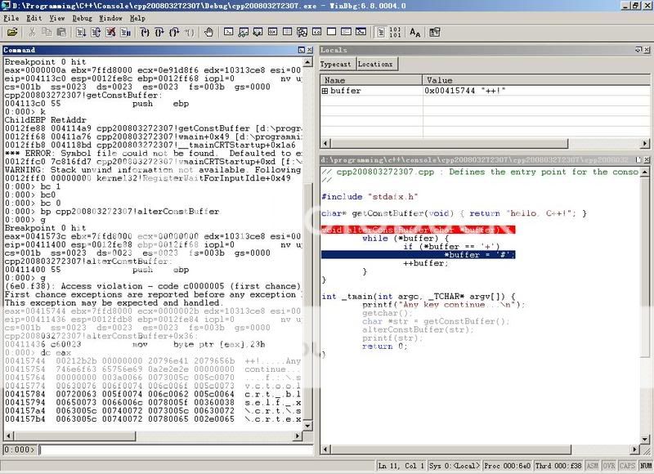Click the Command window horizontal scrollbar thumb
This screenshot has width=654, height=474.
click(74, 436)
